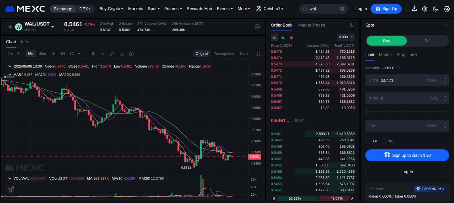Enable the TP checkbox

(x=368, y=141)
